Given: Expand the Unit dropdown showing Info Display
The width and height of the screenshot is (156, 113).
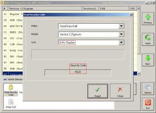Looking at the screenshot, I should pos(121,43).
